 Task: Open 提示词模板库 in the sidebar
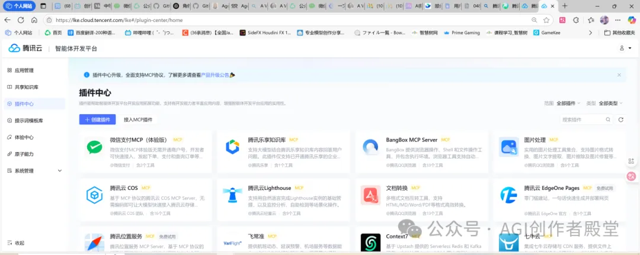35,121
